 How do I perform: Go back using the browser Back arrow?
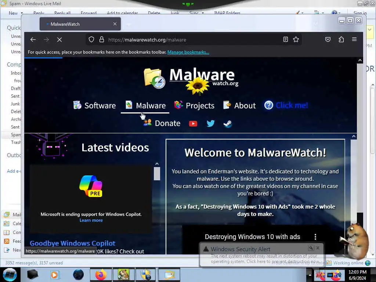pyautogui.click(x=33, y=40)
